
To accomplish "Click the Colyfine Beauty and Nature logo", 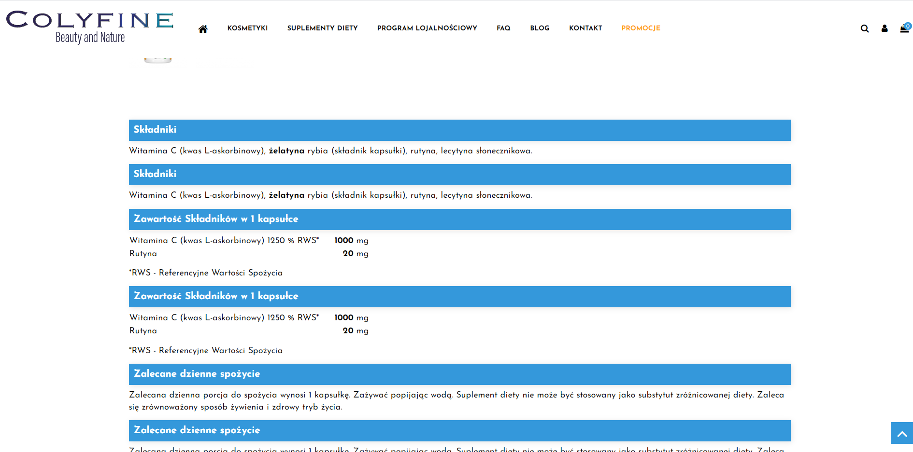I will [90, 27].
